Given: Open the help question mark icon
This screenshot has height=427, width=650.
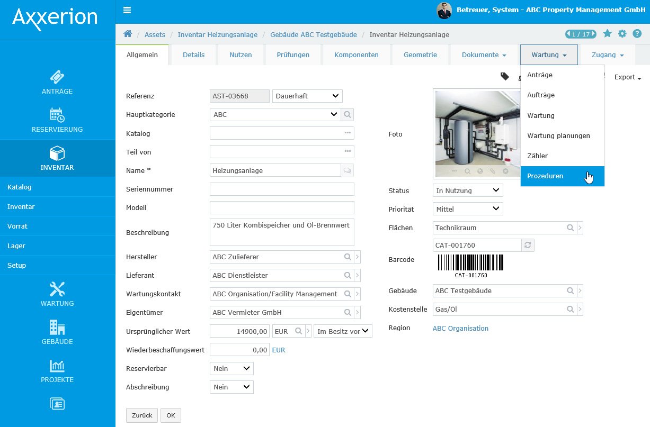Looking at the screenshot, I should (x=637, y=34).
